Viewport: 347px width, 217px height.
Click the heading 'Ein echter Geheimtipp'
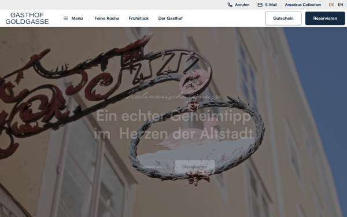pyautogui.click(x=173, y=116)
